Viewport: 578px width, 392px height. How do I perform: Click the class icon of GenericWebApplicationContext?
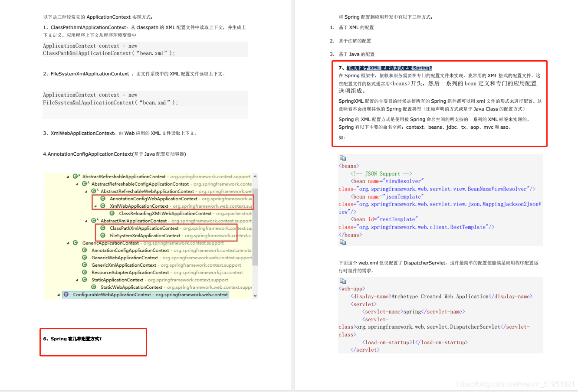coord(85,258)
